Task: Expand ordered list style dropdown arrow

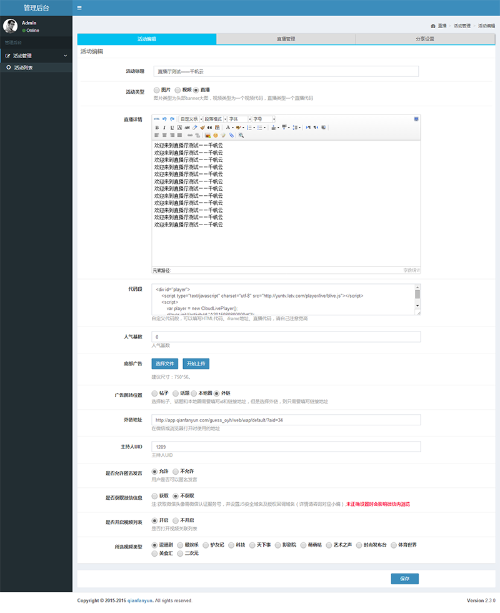Action: 254,128
